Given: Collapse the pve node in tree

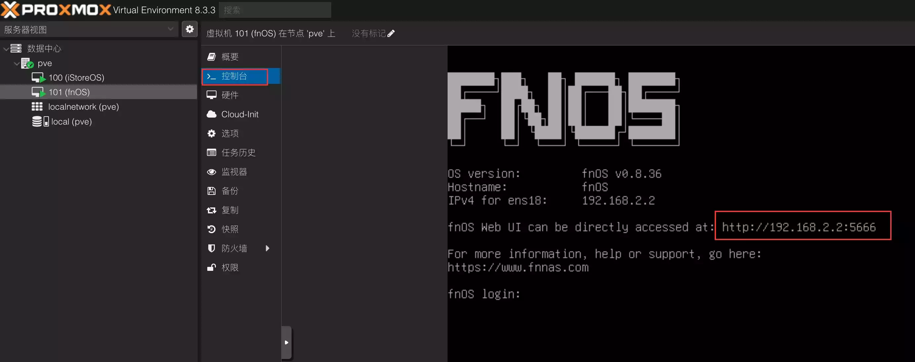Looking at the screenshot, I should 16,63.
